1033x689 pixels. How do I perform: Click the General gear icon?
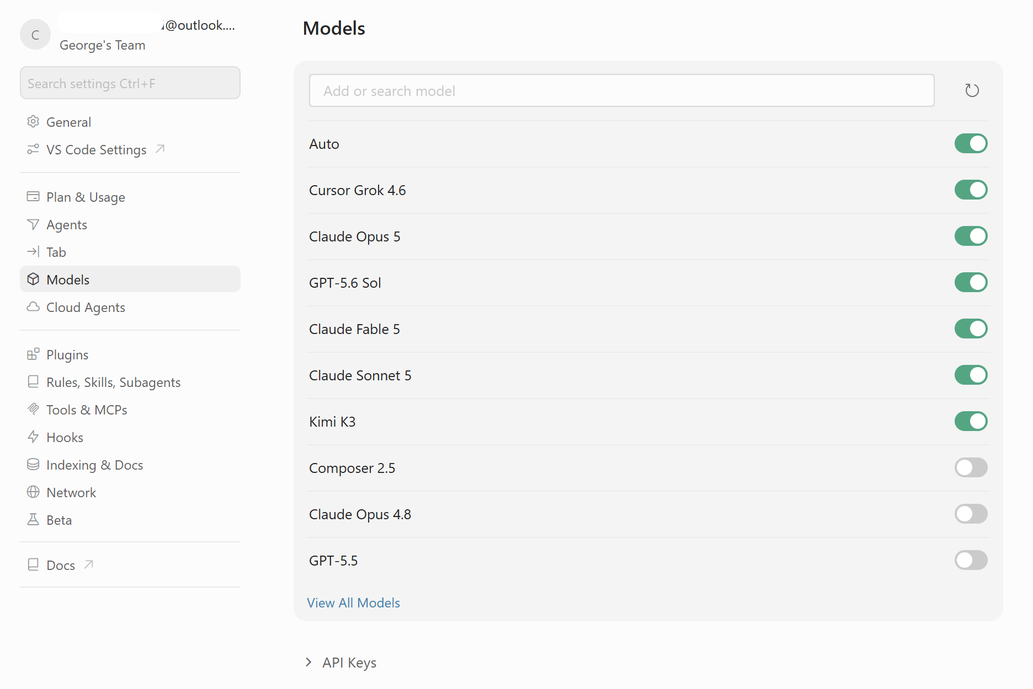[x=33, y=122]
